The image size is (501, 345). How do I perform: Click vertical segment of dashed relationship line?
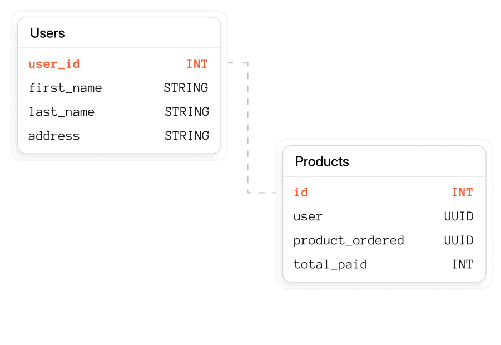(x=248, y=128)
